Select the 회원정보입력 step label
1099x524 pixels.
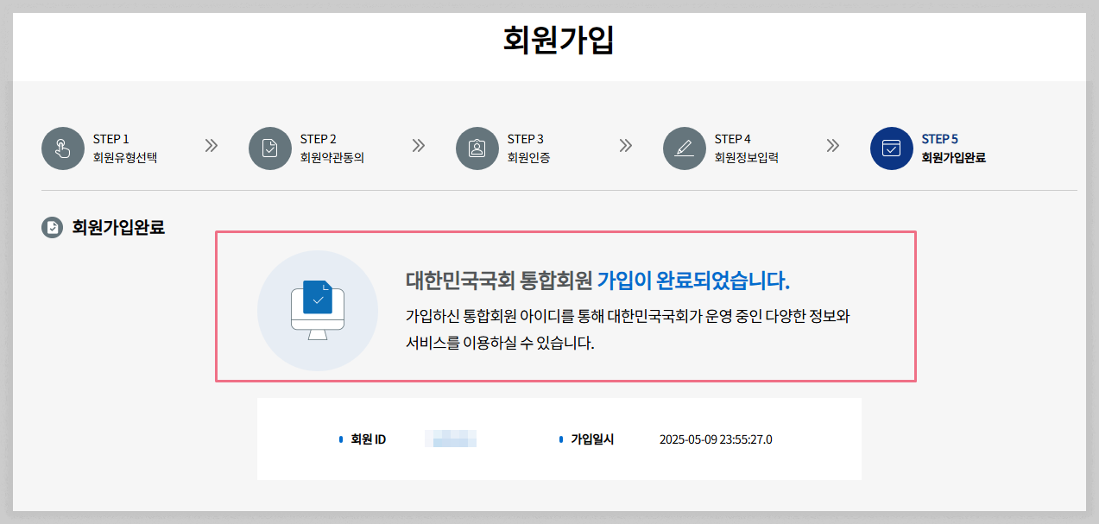747,158
